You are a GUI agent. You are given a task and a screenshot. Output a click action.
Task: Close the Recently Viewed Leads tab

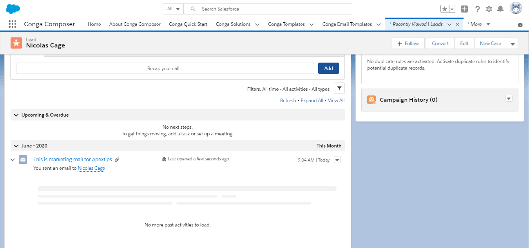pos(457,24)
